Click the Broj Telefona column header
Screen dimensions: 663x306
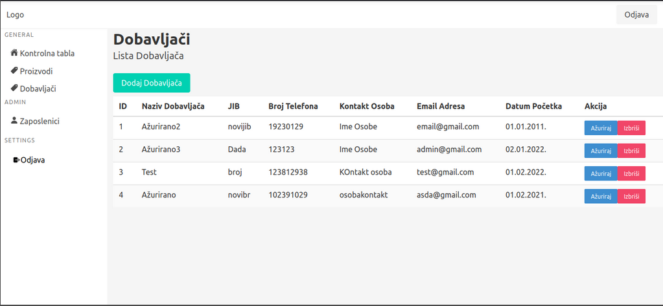pos(293,106)
